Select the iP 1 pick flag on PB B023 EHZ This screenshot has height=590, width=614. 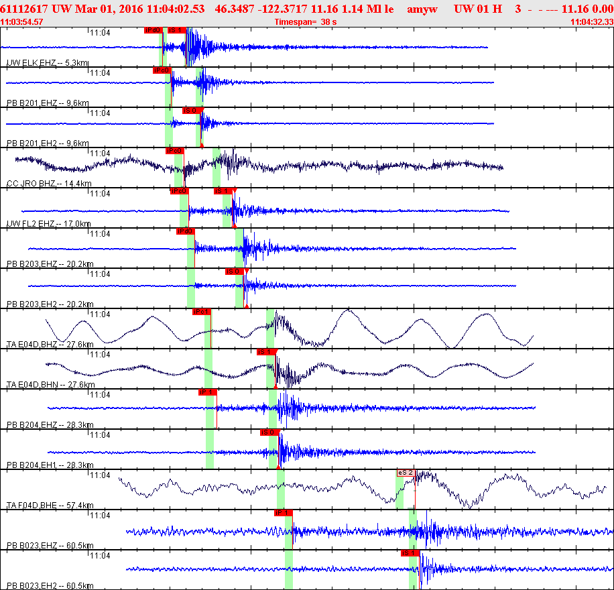pos(284,513)
